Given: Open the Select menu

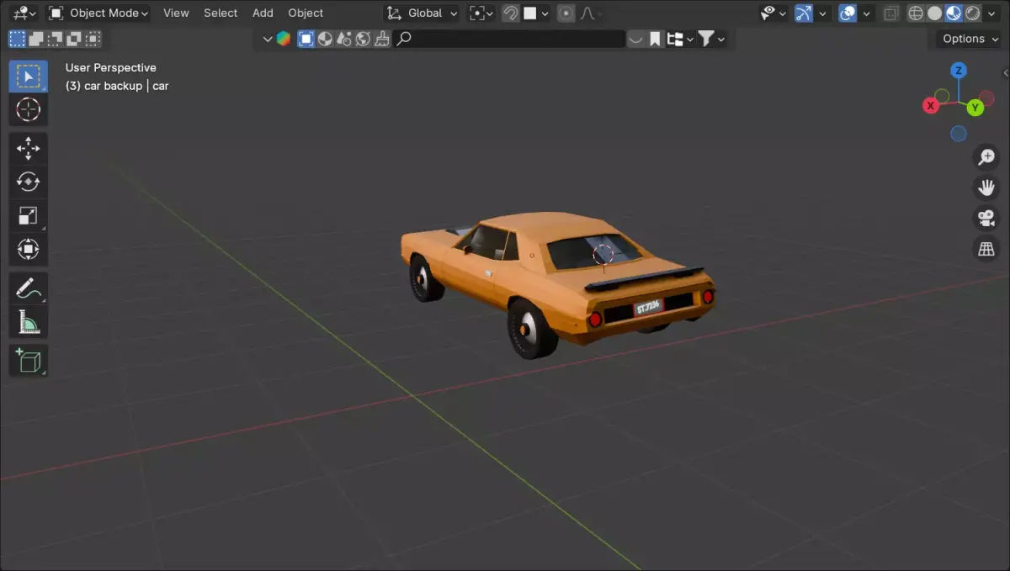Looking at the screenshot, I should (221, 13).
